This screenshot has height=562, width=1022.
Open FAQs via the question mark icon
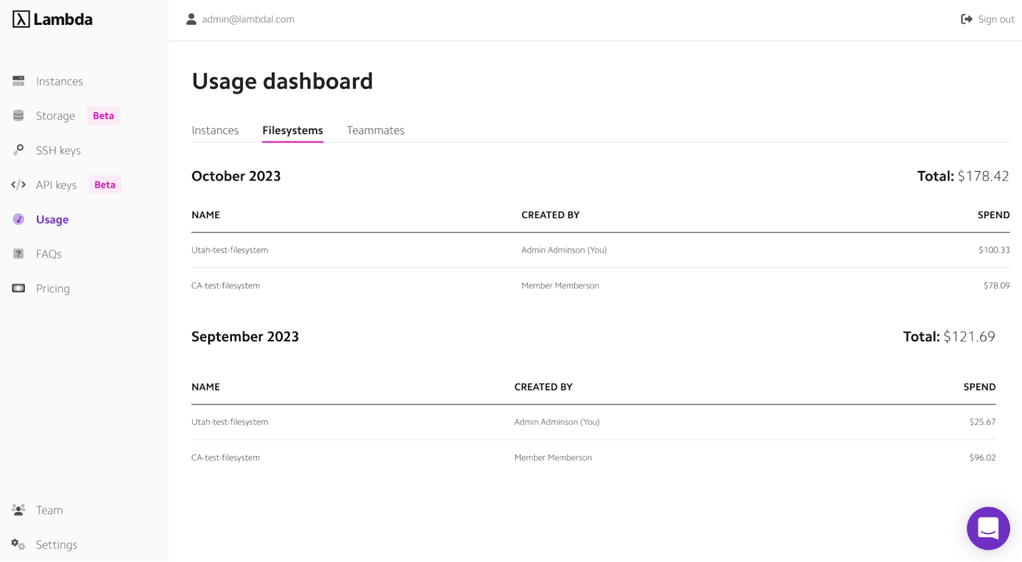pyautogui.click(x=18, y=253)
